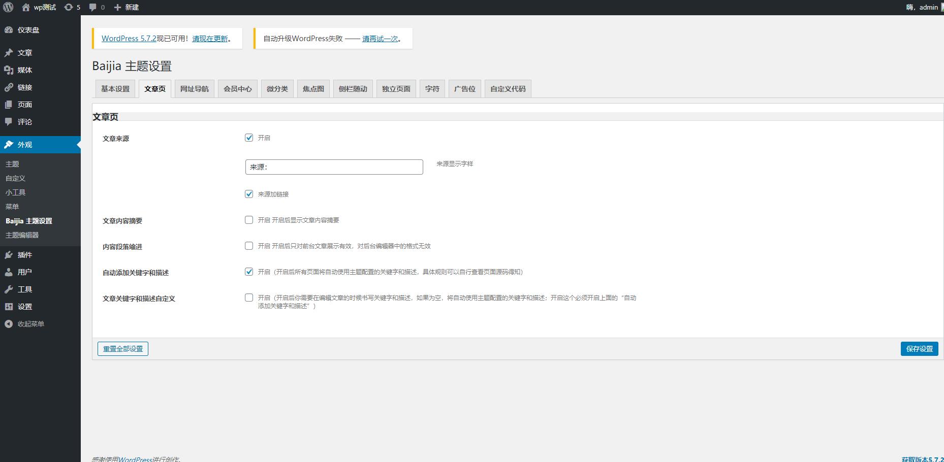The image size is (944, 462).
Task: Open 主题 in the 外观 submenu
Action: 12,164
